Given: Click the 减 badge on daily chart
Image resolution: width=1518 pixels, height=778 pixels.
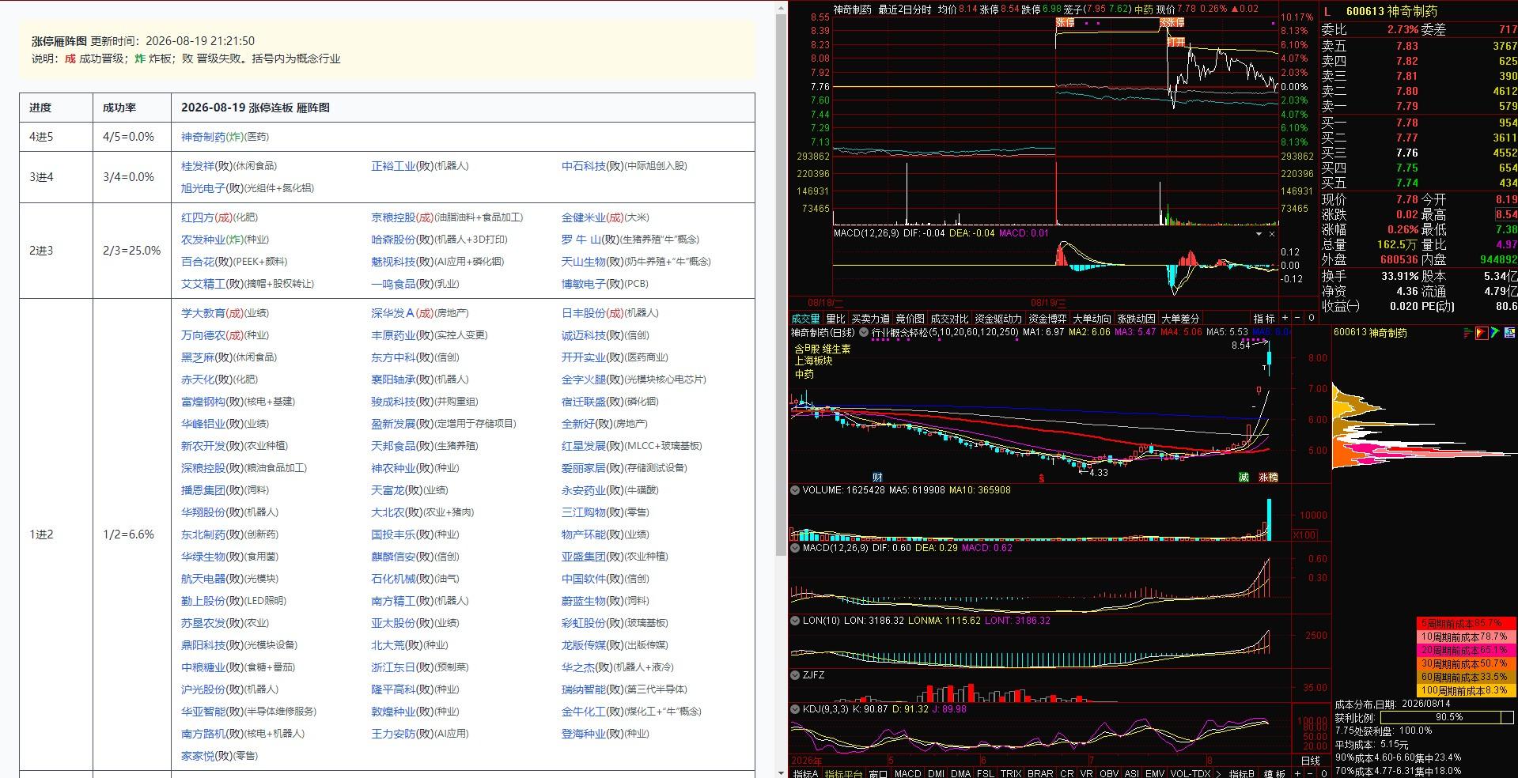Looking at the screenshot, I should (x=1244, y=478).
